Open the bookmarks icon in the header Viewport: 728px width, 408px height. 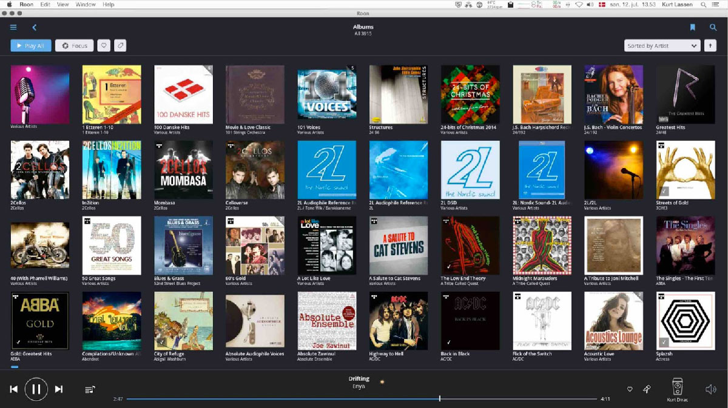(692, 27)
